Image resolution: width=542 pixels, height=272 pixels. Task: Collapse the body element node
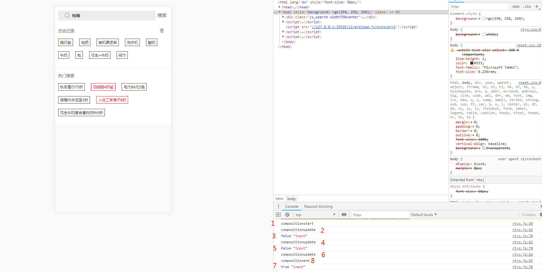click(x=280, y=12)
